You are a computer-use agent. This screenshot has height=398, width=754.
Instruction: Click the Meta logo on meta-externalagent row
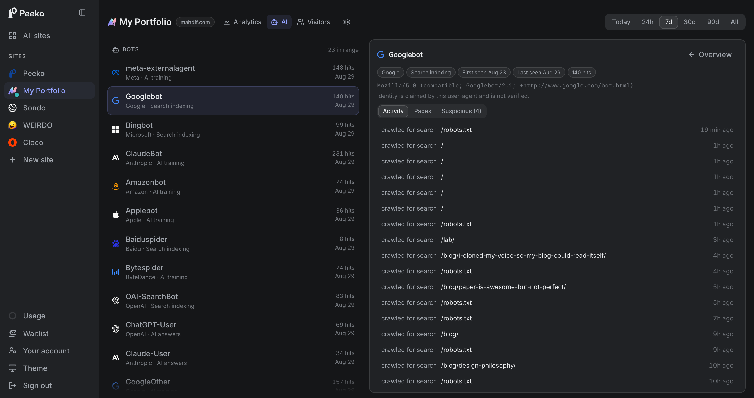116,72
